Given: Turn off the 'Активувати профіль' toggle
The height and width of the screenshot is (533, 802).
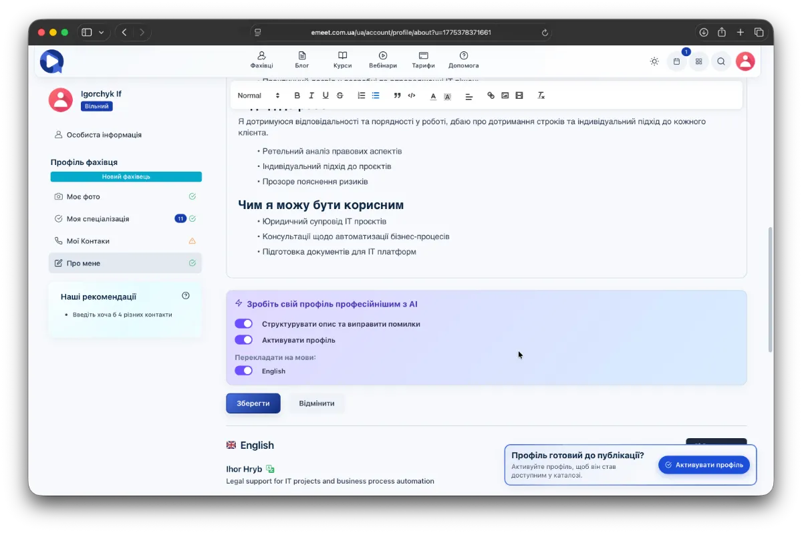Looking at the screenshot, I should point(244,340).
